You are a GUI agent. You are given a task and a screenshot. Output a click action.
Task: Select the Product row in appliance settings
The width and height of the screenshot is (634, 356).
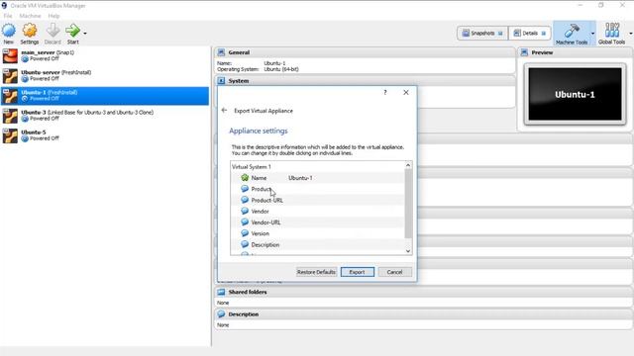pos(317,189)
